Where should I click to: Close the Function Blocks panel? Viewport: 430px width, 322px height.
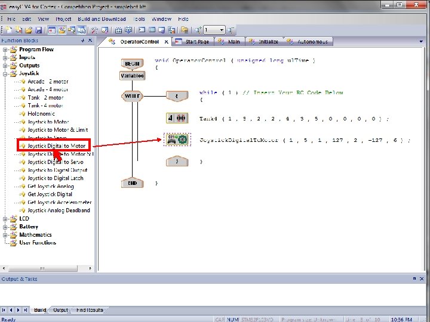click(x=90, y=41)
